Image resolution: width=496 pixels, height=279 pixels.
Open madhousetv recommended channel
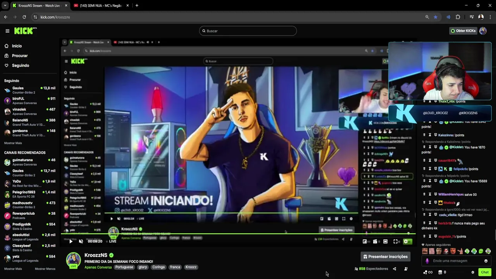(x=29, y=205)
